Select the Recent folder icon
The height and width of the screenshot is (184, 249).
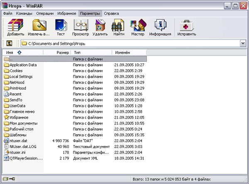point(7,94)
